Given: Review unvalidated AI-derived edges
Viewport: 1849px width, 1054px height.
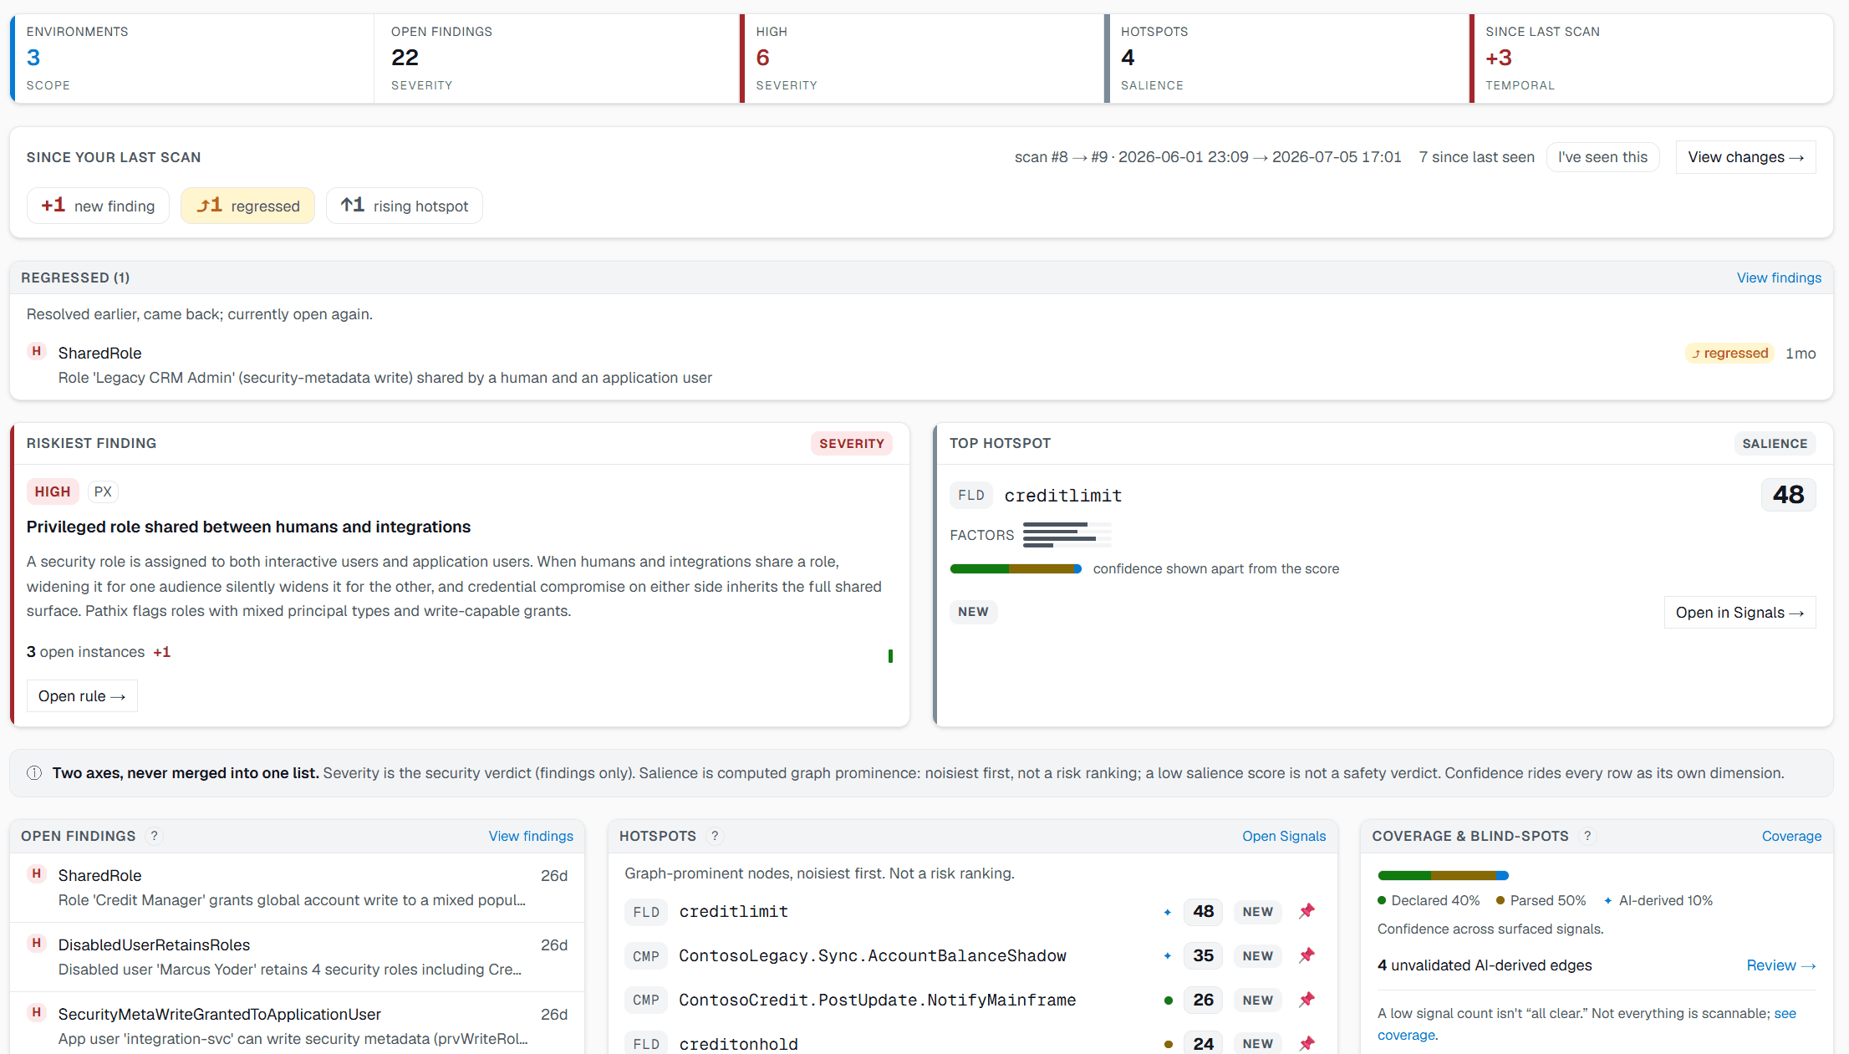Looking at the screenshot, I should pyautogui.click(x=1781, y=965).
